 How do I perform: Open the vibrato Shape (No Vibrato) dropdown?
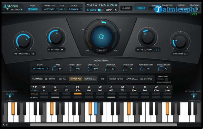coord(40,68)
